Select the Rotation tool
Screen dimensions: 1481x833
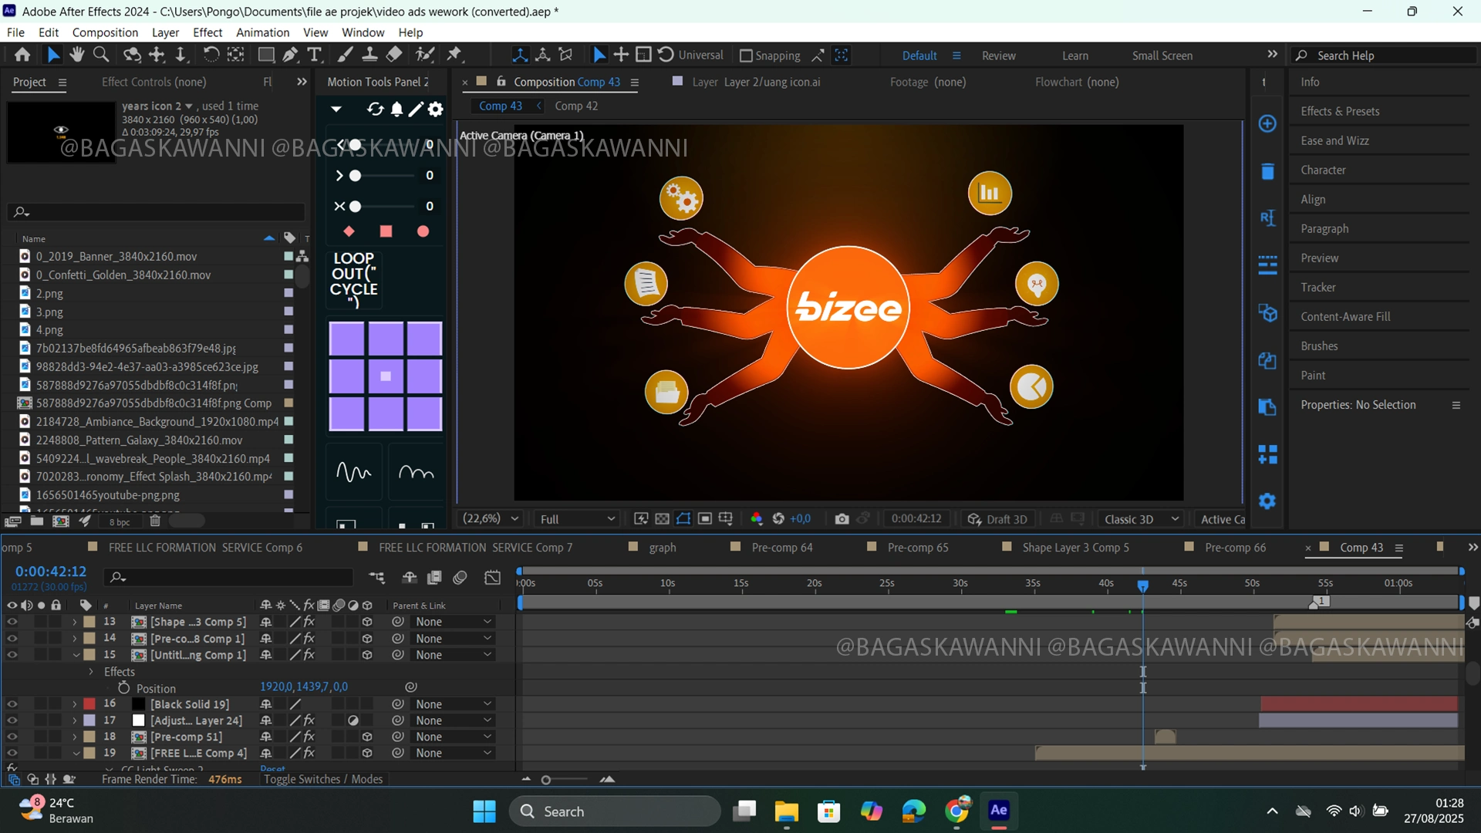tap(211, 55)
